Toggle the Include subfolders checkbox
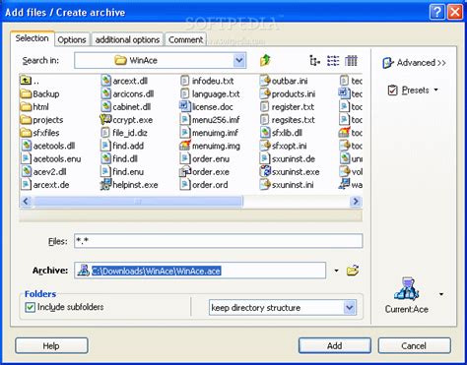The image size is (467, 365). [30, 307]
